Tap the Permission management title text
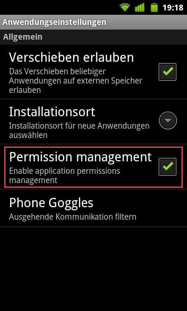 [x=80, y=157]
